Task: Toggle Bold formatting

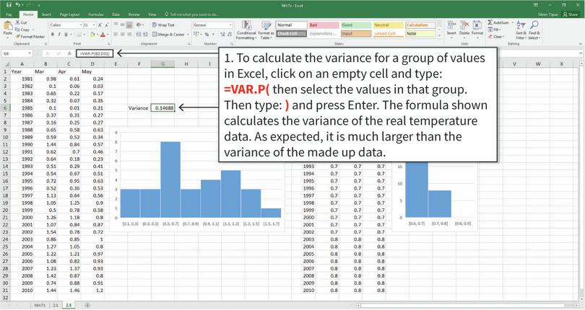Action: click(x=53, y=35)
